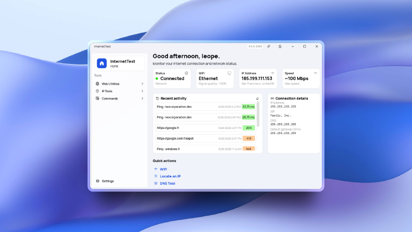
Task: Click the Settings gear icon
Action: tap(98, 181)
